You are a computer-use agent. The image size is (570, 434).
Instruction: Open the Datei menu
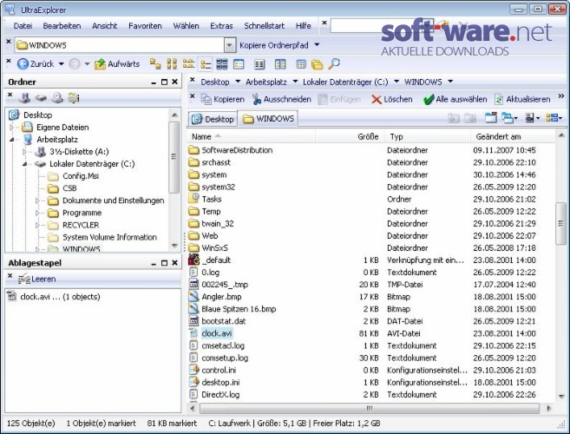[23, 26]
